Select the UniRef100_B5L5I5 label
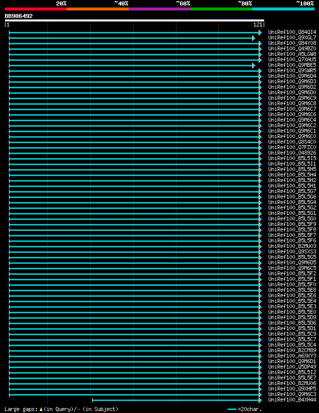This screenshot has width=319, height=413. (x=292, y=158)
